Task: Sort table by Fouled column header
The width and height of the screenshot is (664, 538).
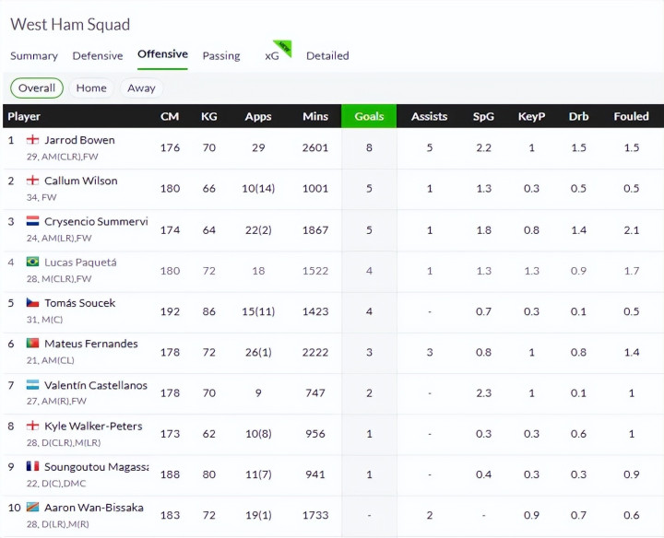Action: click(x=631, y=117)
